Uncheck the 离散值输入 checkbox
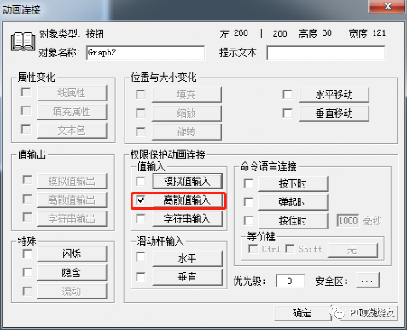The height and width of the screenshot is (330, 407). (x=141, y=200)
